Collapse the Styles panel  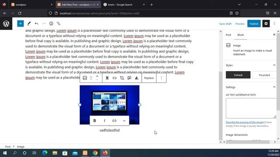point(274,65)
